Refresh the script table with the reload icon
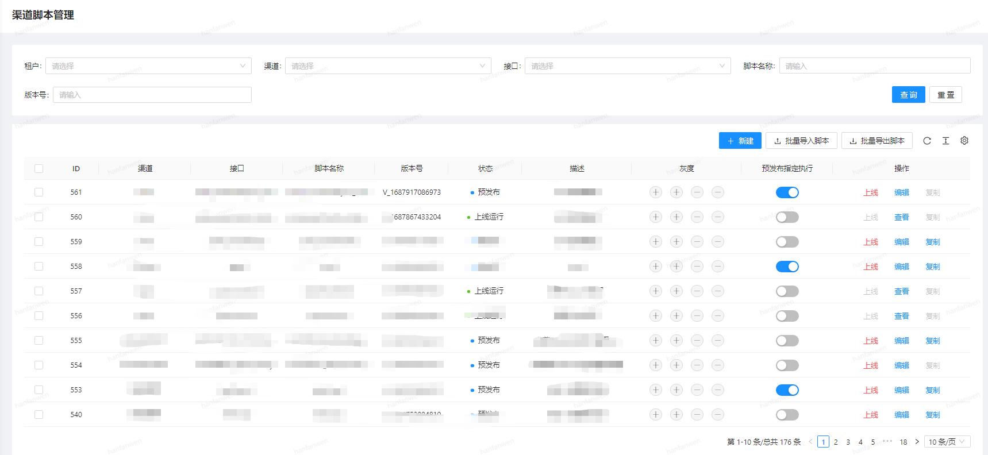 coord(927,141)
